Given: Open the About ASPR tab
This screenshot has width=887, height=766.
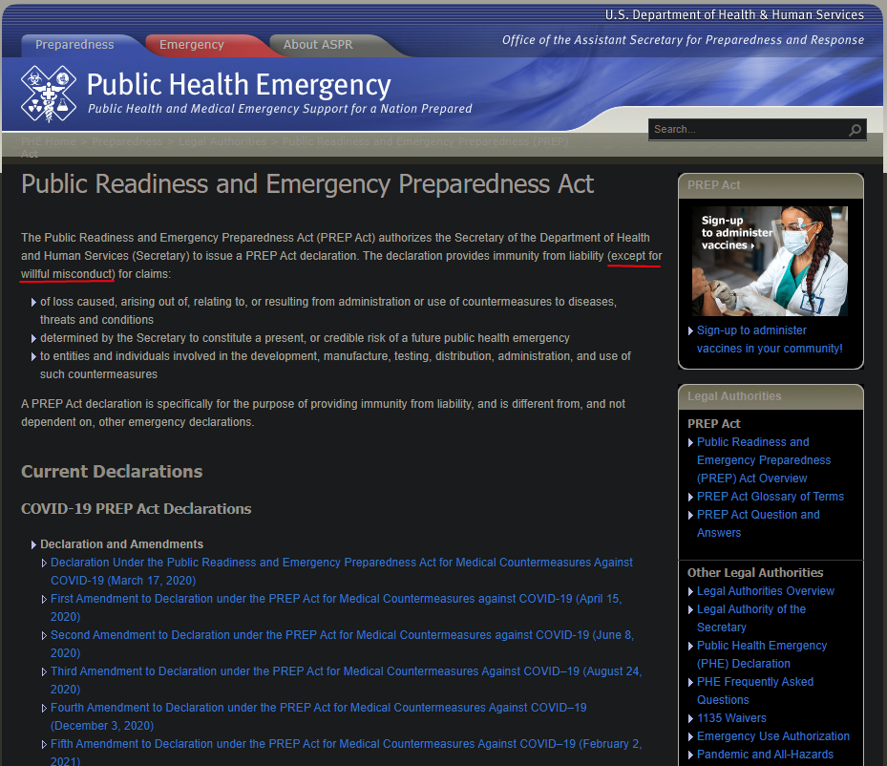Looking at the screenshot, I should (318, 45).
